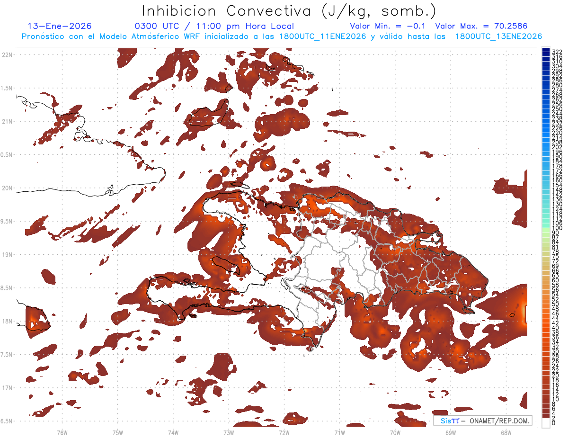Click the "100" value on the color scale
Viewport: 568px width, 439px height.
[557, 228]
